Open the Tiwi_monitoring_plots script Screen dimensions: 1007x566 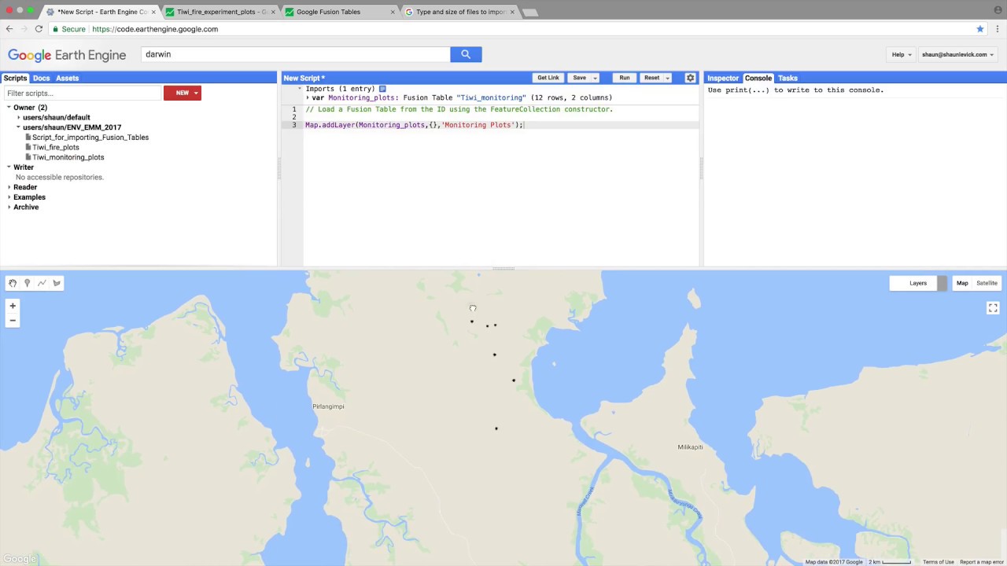tap(68, 157)
